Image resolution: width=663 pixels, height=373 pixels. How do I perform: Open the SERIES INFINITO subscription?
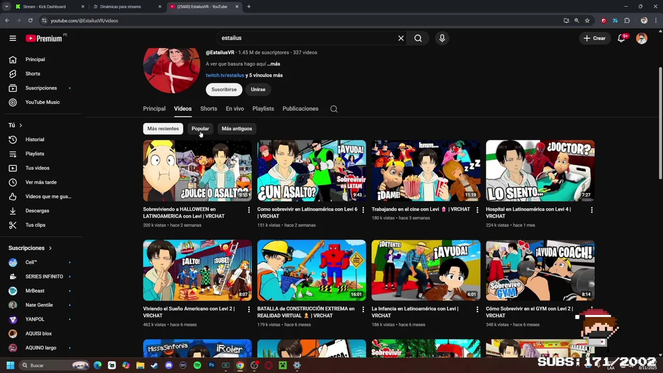coord(41,277)
